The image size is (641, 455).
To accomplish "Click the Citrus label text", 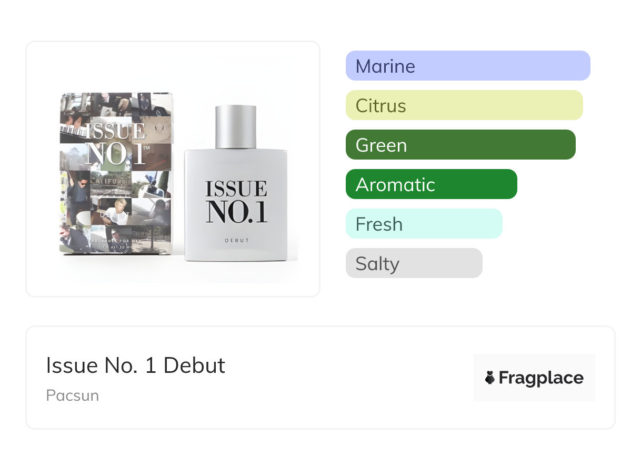I will (381, 106).
